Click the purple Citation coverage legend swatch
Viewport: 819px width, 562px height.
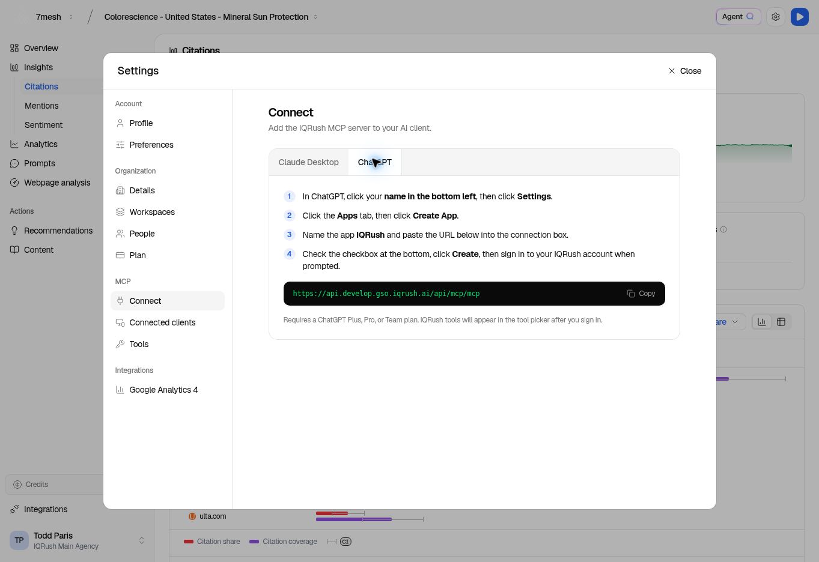point(254,542)
